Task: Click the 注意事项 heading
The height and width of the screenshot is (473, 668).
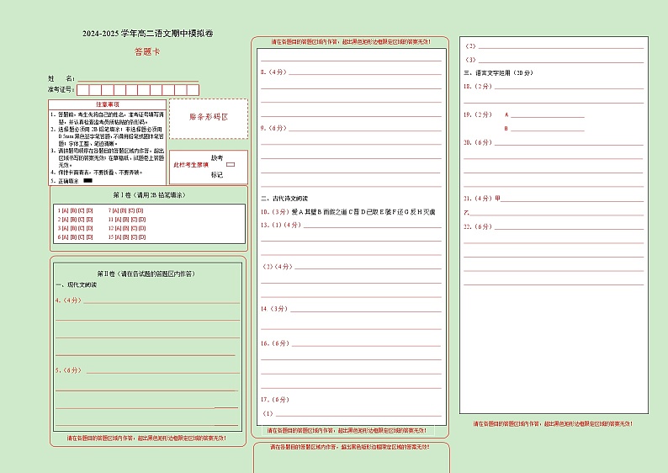Action: [x=108, y=104]
